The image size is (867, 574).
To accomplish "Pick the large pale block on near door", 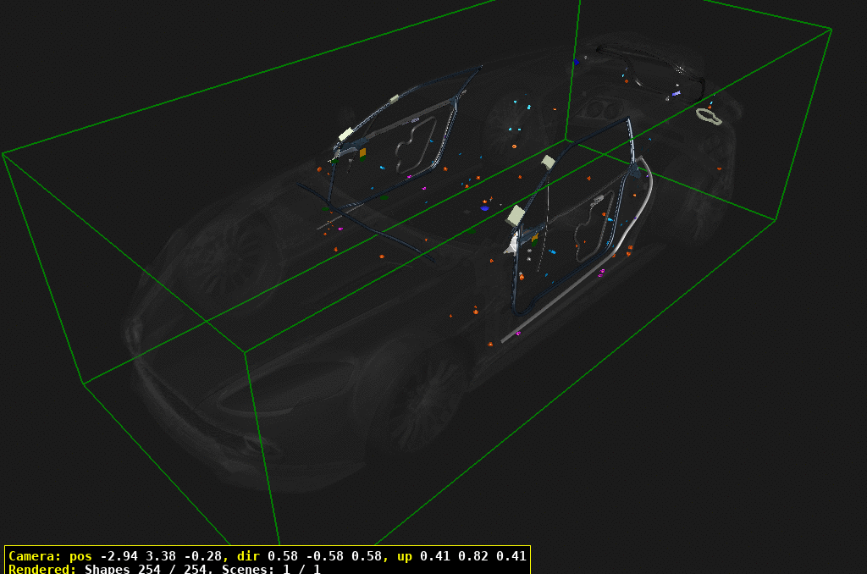I will click(x=516, y=216).
